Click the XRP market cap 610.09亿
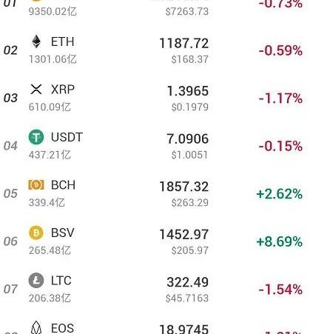 50,107
